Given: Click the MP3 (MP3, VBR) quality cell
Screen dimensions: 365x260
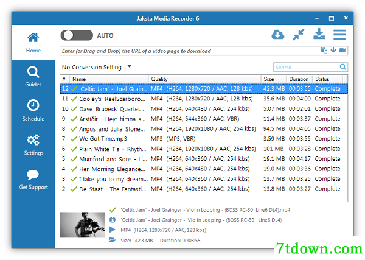Looking at the screenshot, I should coord(173,139).
